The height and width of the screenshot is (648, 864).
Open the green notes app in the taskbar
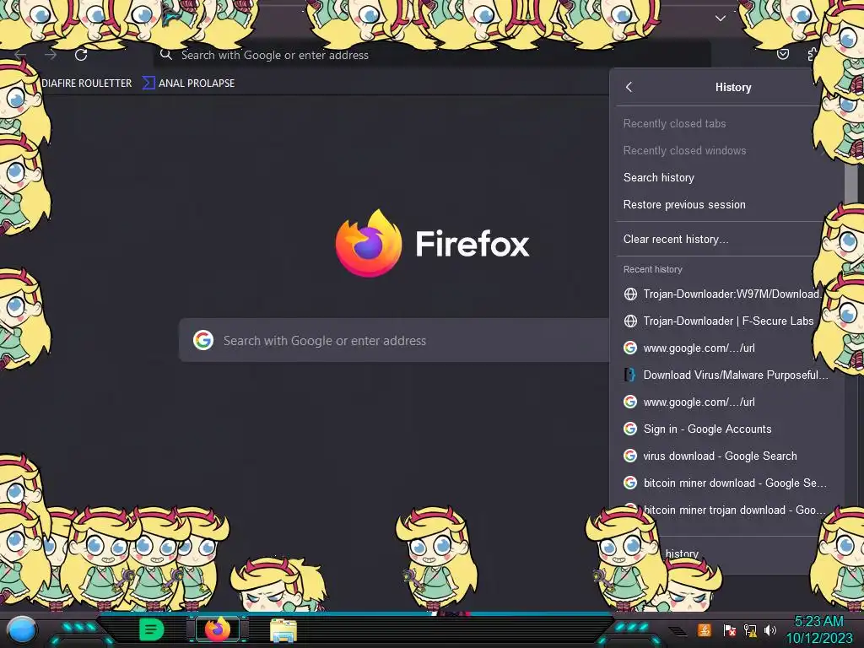152,629
